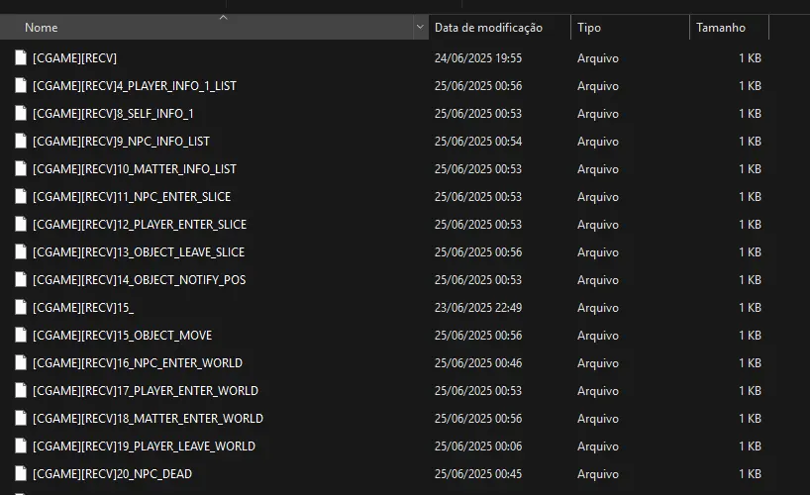Click file icon of [CGAME][RECV]16_NPC_ENTER_WORLD
The width and height of the screenshot is (810, 495).
(x=21, y=362)
